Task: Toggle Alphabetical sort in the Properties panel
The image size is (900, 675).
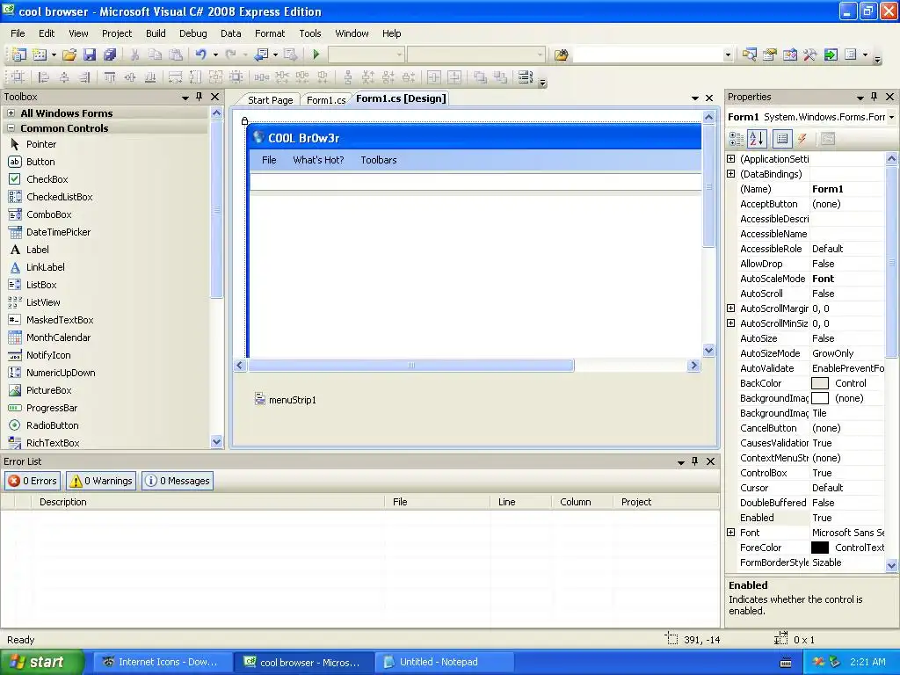Action: [757, 138]
